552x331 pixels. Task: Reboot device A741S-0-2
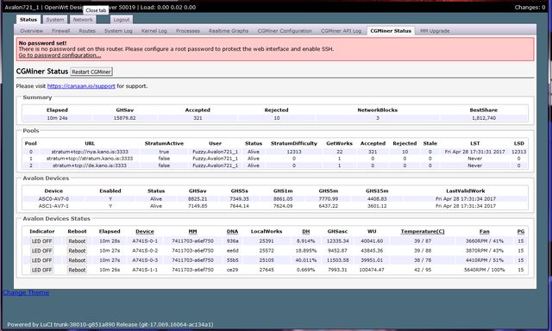click(x=77, y=251)
